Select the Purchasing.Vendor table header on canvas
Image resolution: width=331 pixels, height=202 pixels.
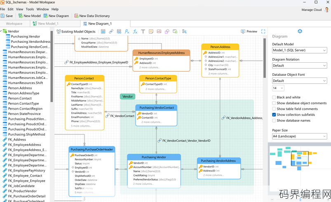[154, 157]
